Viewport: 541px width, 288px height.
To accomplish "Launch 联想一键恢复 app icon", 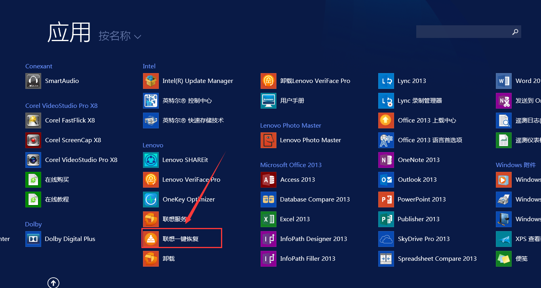I will 151,239.
